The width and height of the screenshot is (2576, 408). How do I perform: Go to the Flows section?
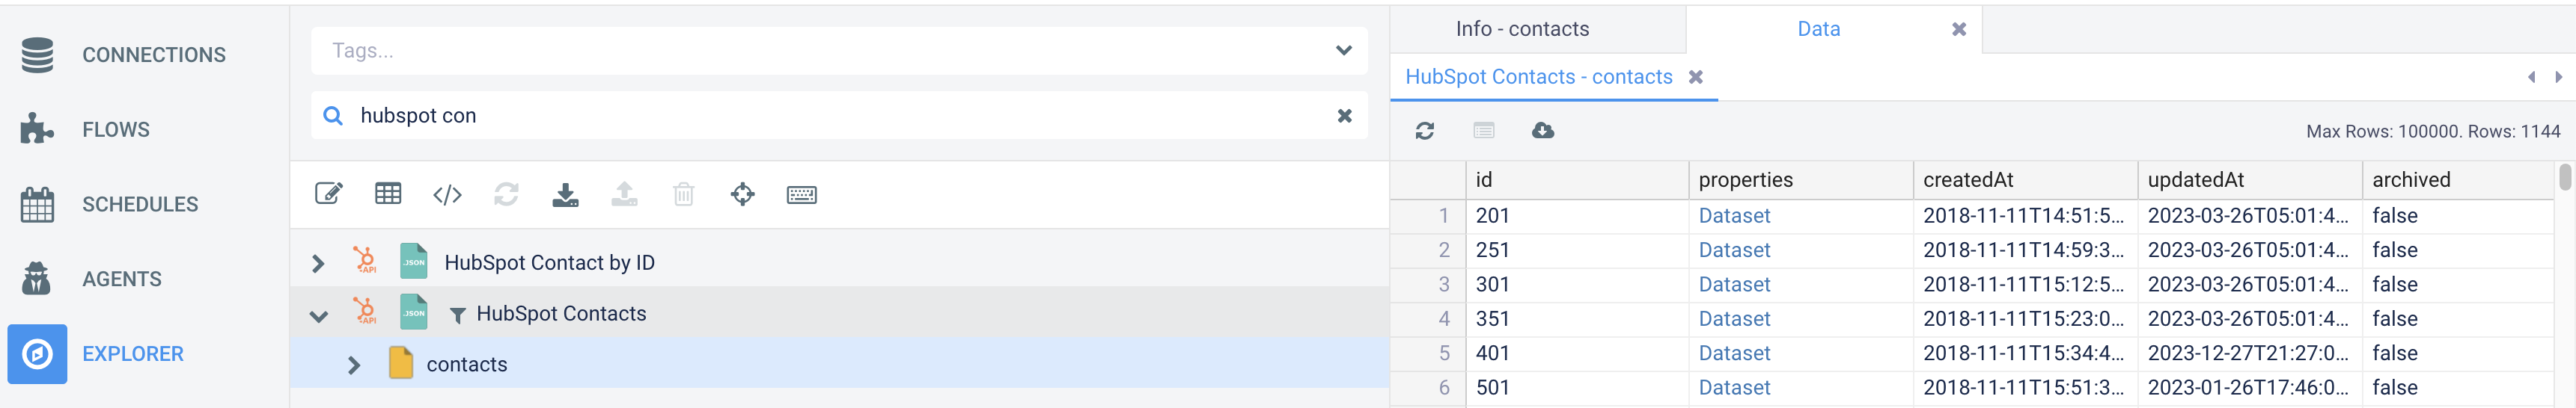tap(116, 130)
